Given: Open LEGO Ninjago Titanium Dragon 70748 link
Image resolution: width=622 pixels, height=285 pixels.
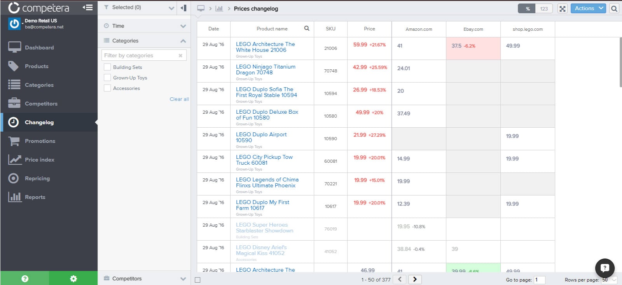Looking at the screenshot, I should tap(266, 70).
